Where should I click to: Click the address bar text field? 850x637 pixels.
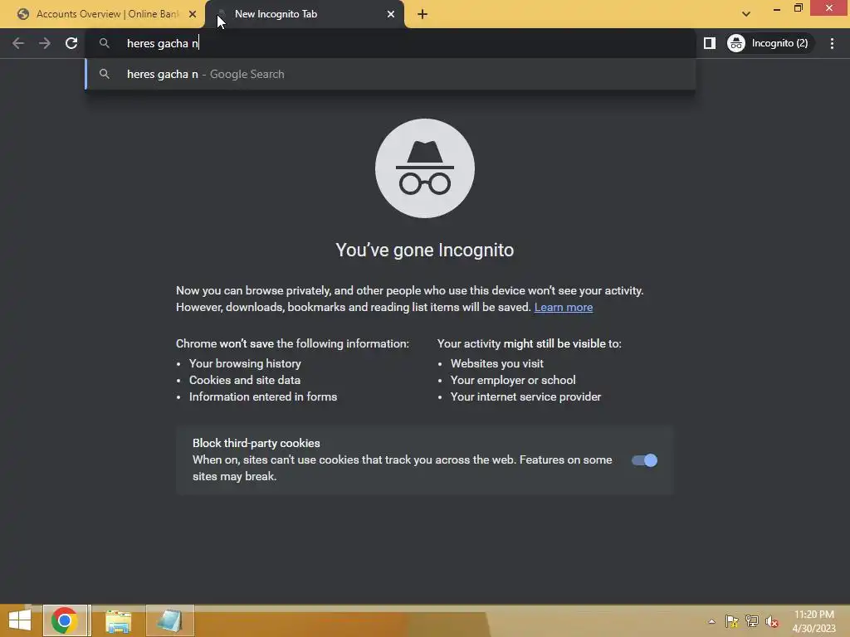390,43
